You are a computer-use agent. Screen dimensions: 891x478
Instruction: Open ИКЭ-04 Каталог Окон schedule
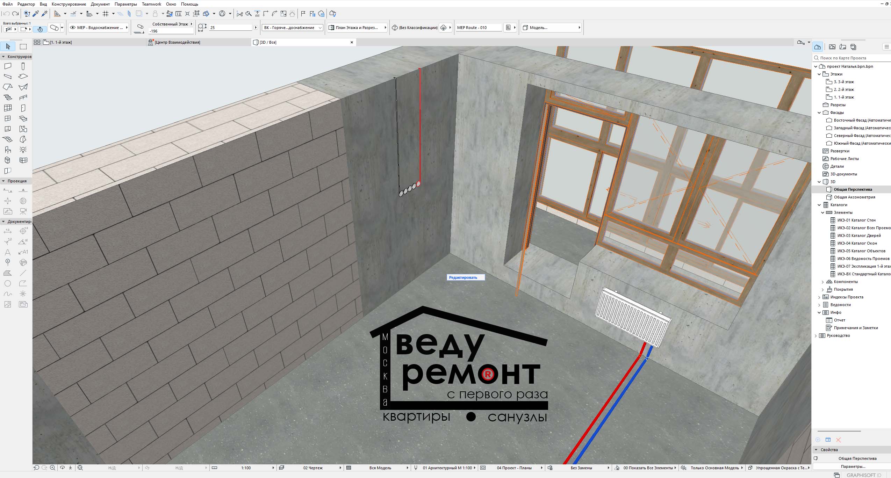click(857, 243)
